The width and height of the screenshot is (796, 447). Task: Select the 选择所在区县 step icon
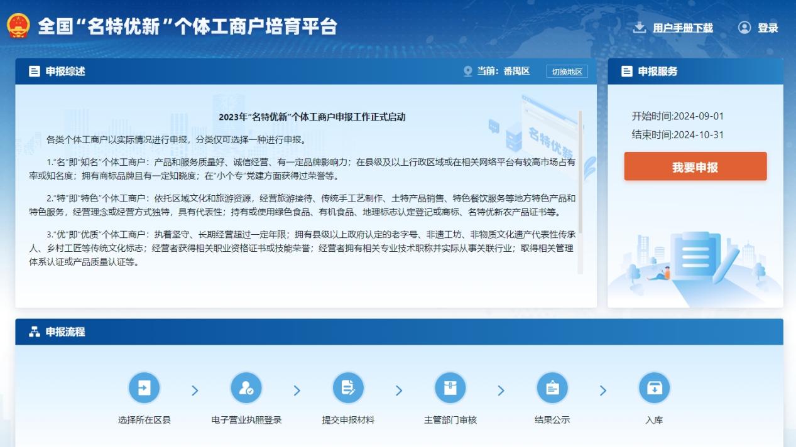144,388
